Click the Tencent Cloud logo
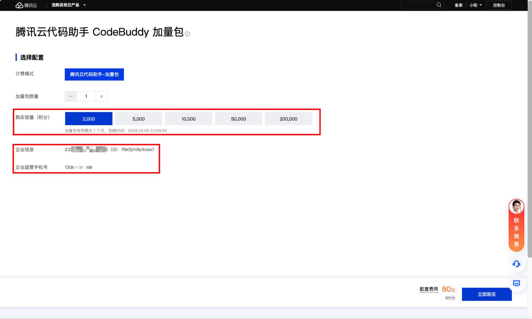 tap(26, 5)
